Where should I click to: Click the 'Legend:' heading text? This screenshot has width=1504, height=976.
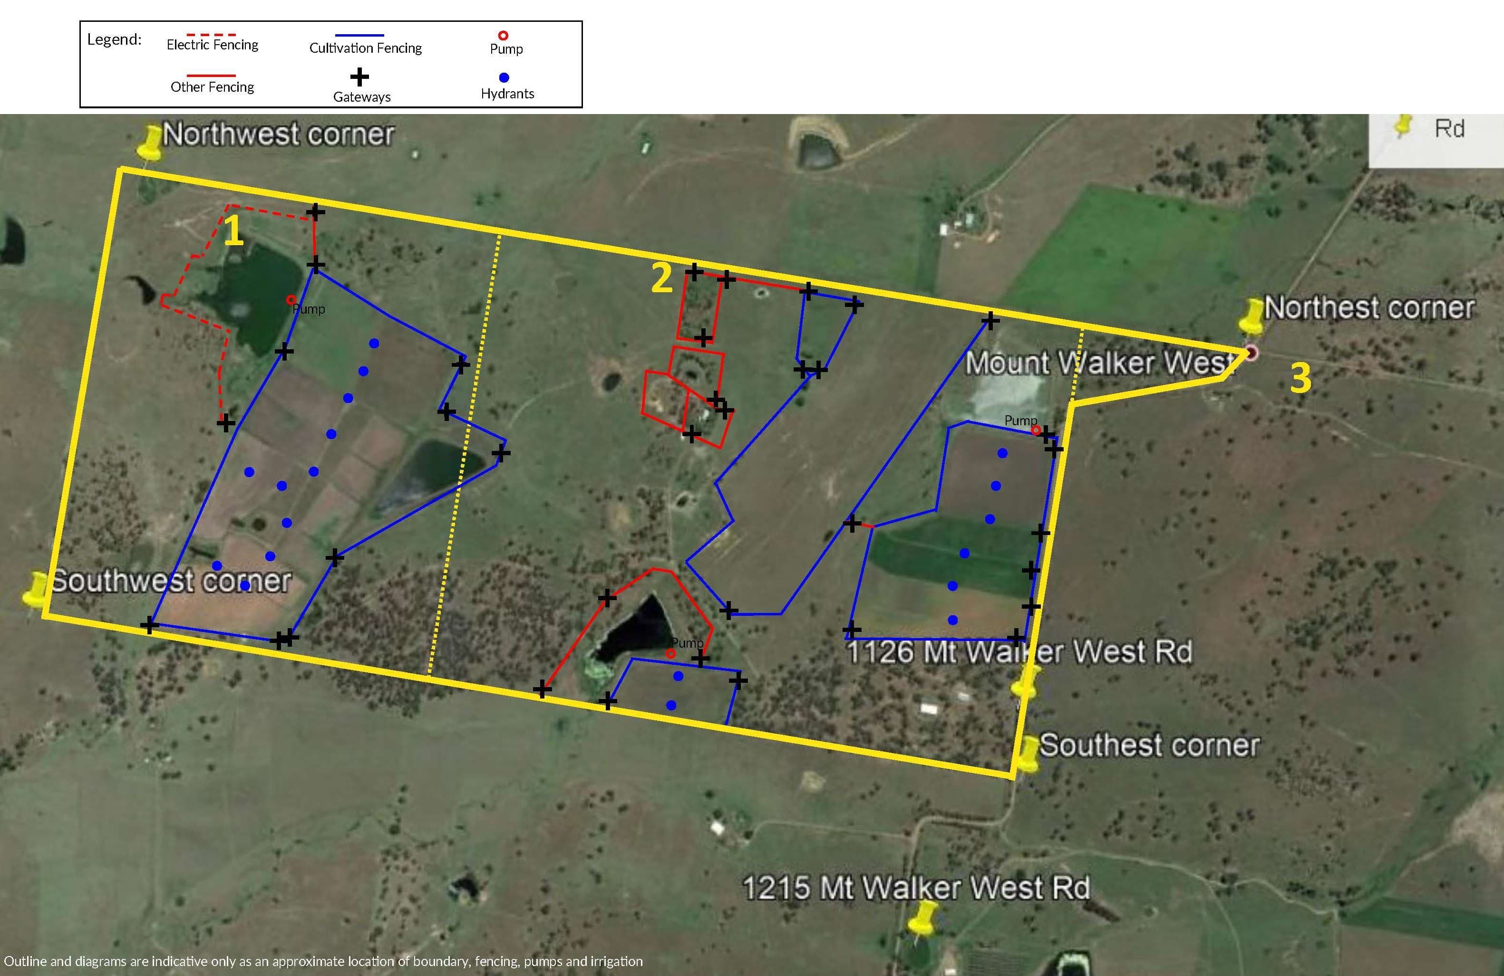115,40
